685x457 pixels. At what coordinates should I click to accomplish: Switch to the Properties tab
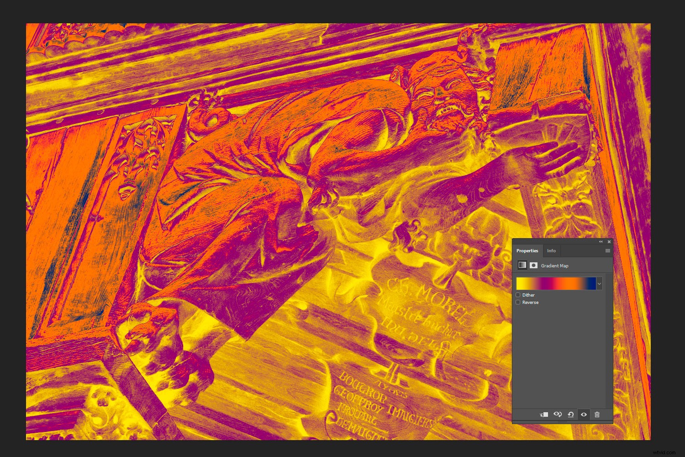point(527,251)
